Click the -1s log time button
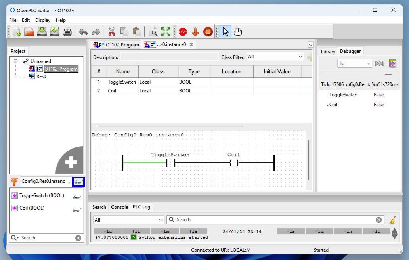Viewport: 409px width, 260px height. click(291, 231)
